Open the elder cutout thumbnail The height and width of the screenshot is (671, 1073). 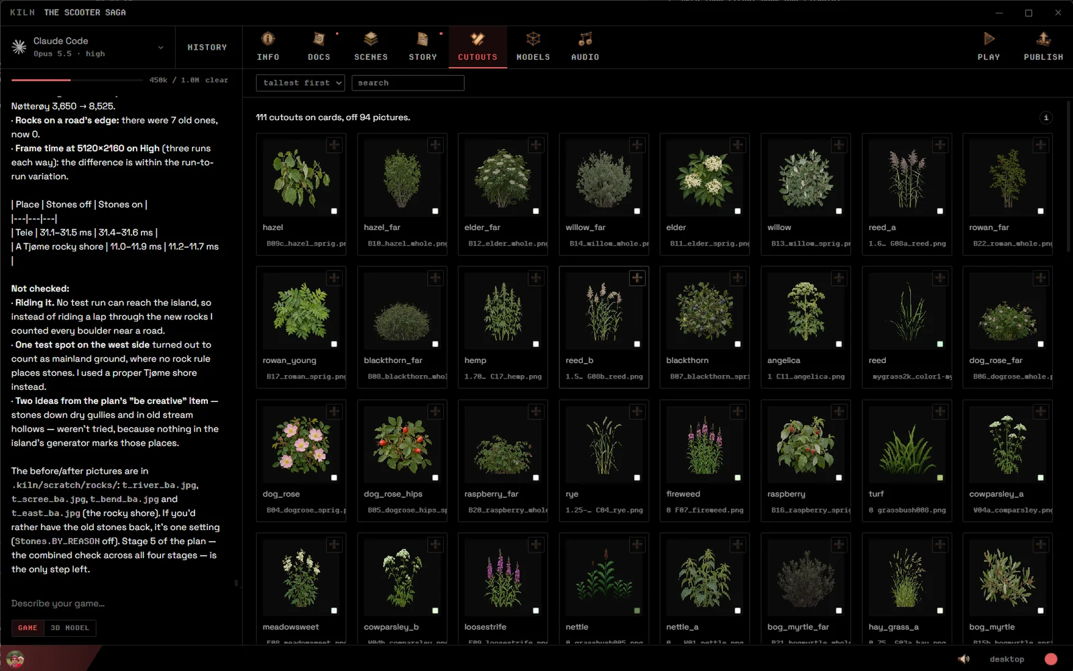(705, 178)
